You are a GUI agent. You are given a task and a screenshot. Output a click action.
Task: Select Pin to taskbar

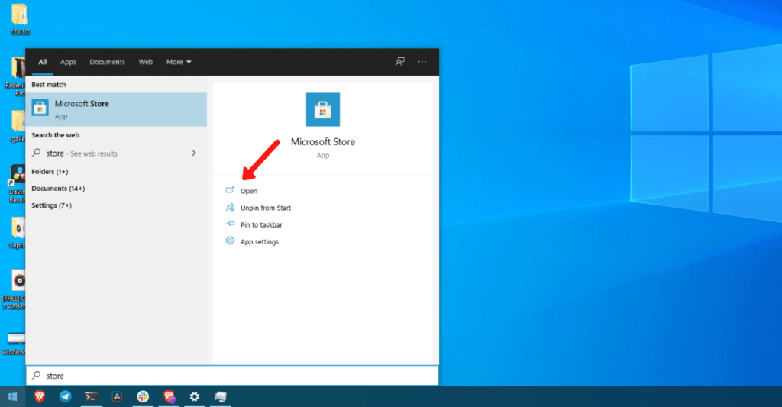[x=261, y=225]
